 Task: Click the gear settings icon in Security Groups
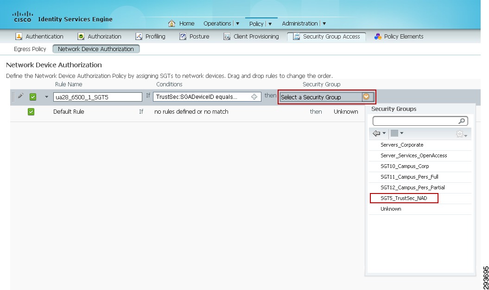[459, 134]
